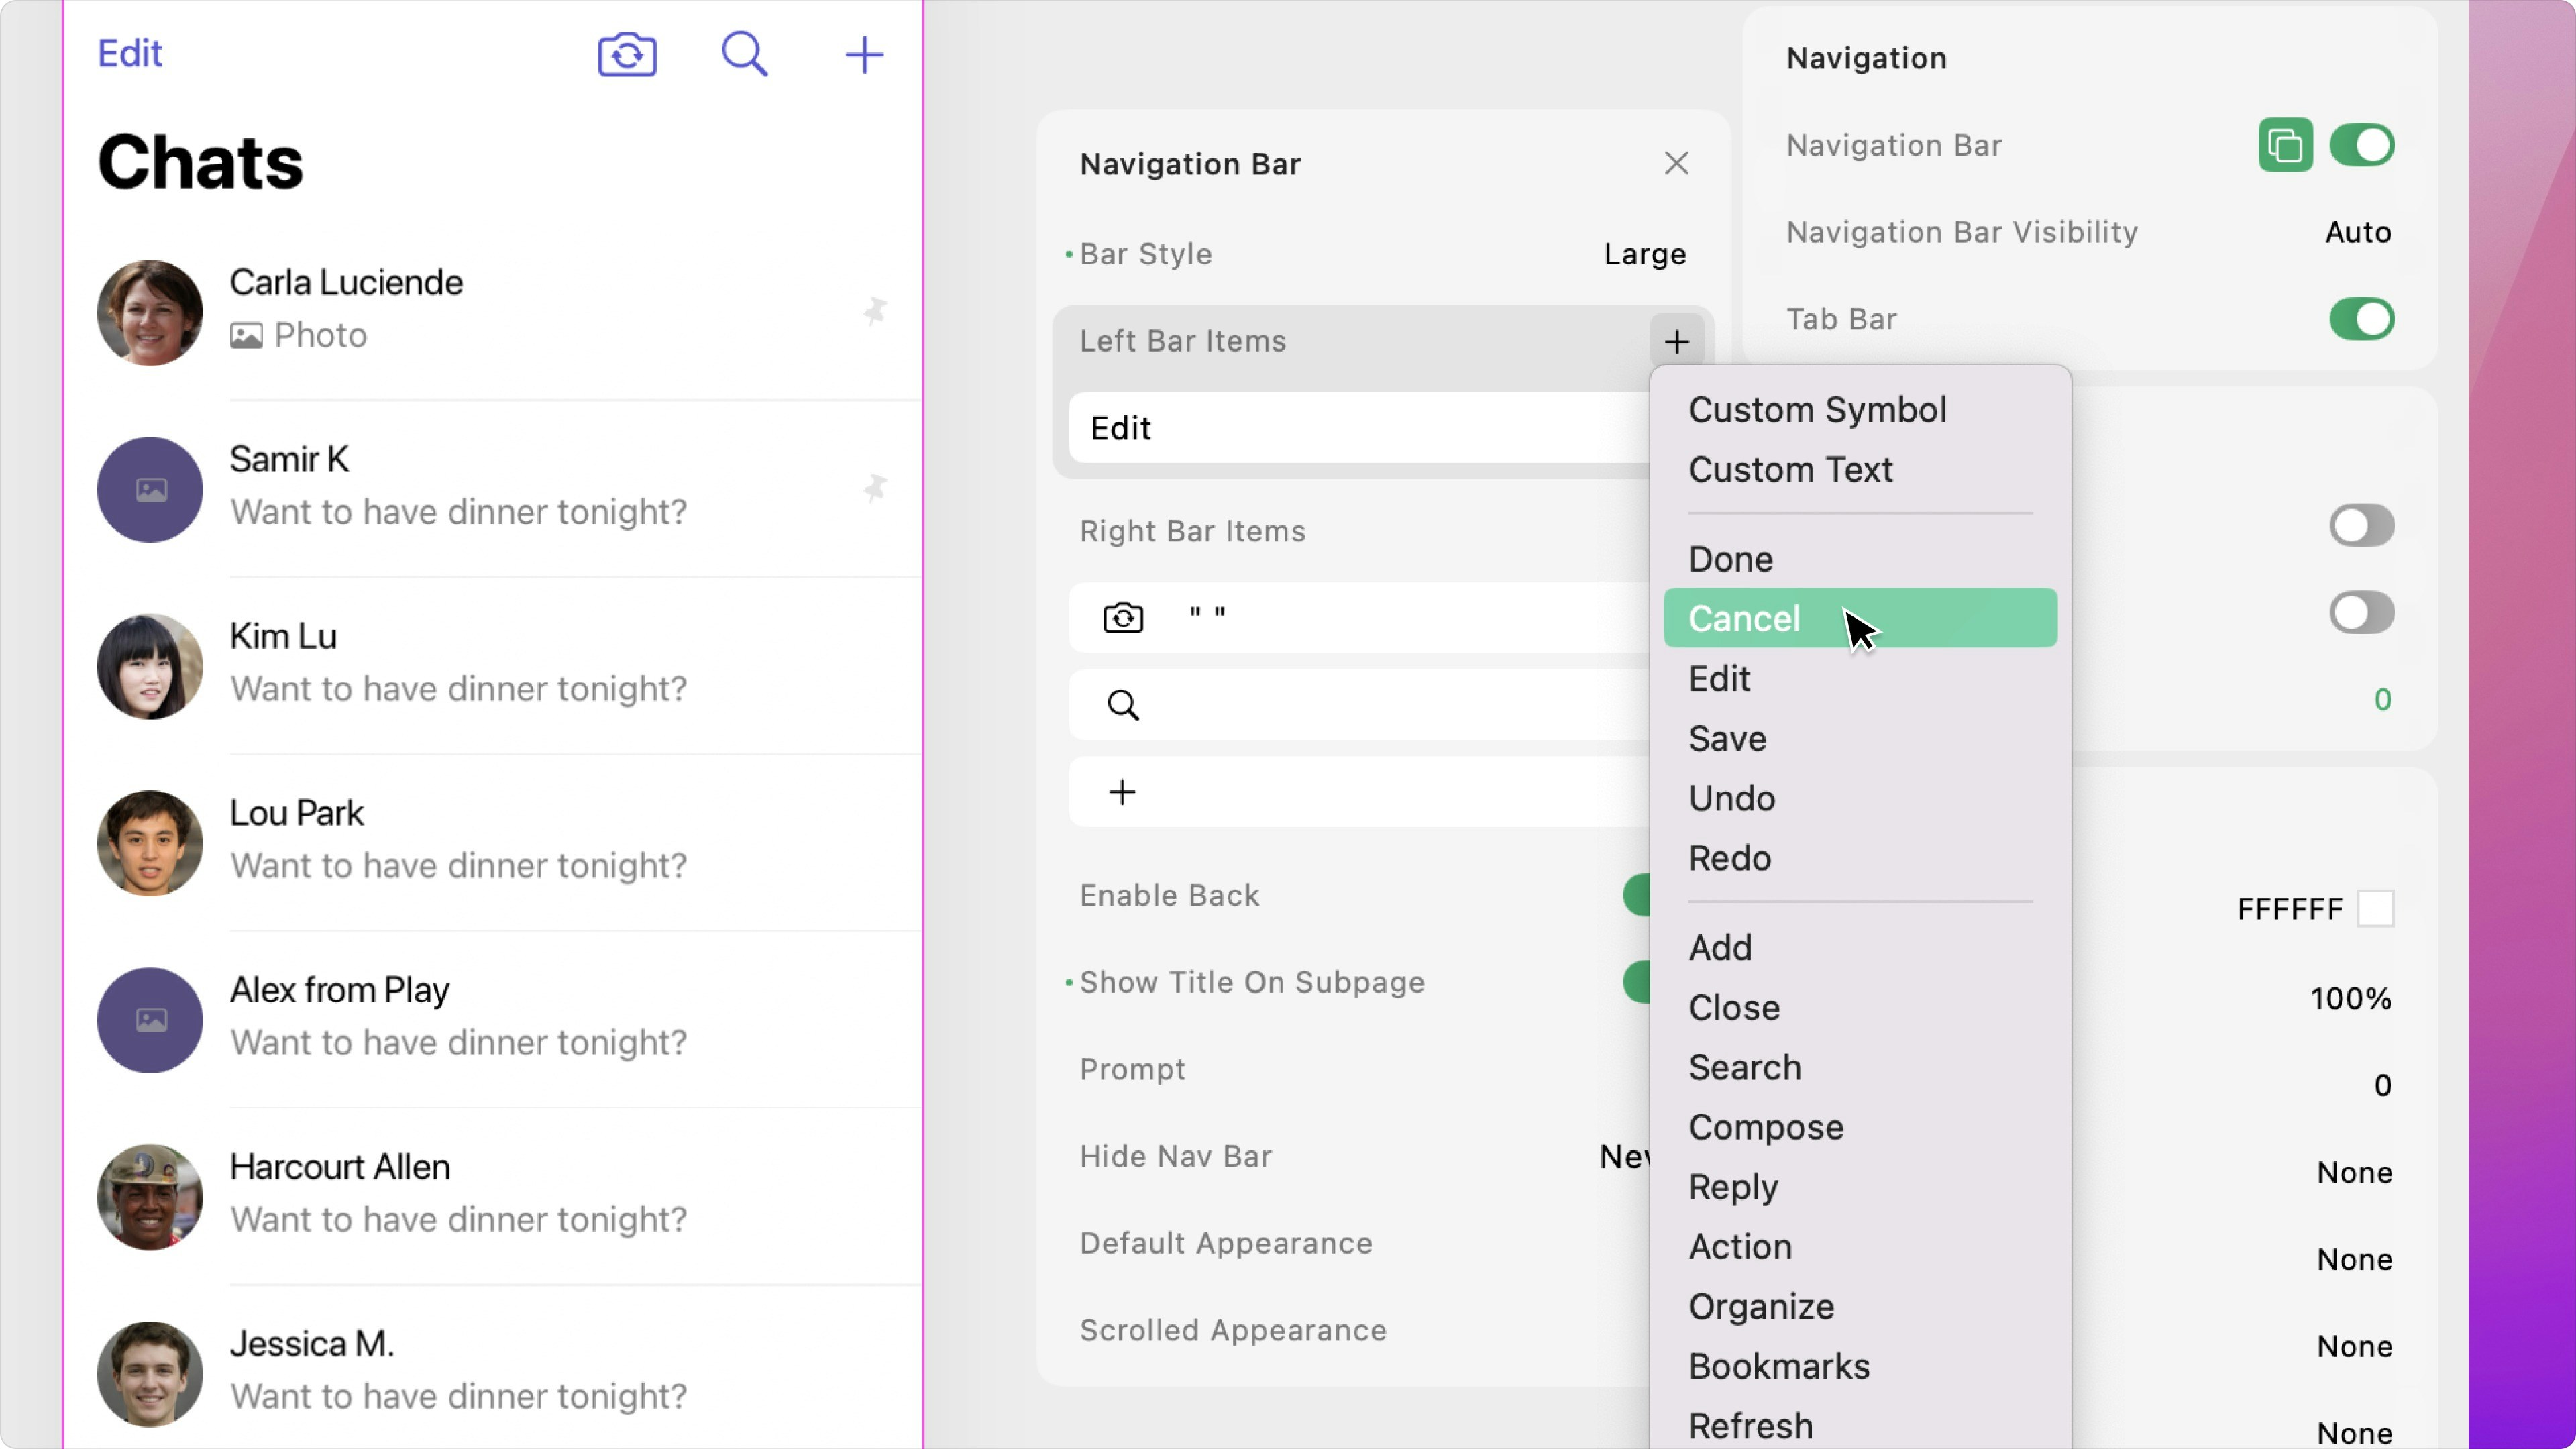The height and width of the screenshot is (1449, 2576).
Task: Change Navigation Bar Visibility Auto setting
Action: click(x=2357, y=232)
